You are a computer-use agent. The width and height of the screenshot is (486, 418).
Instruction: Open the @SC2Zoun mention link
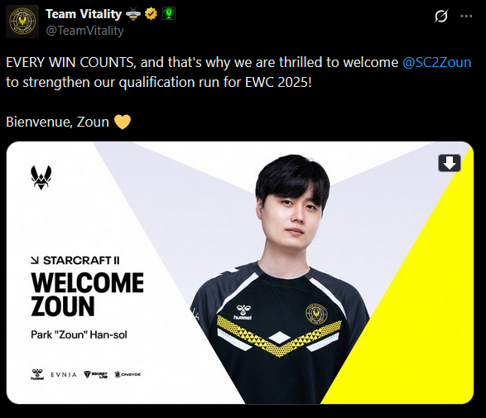pyautogui.click(x=436, y=62)
